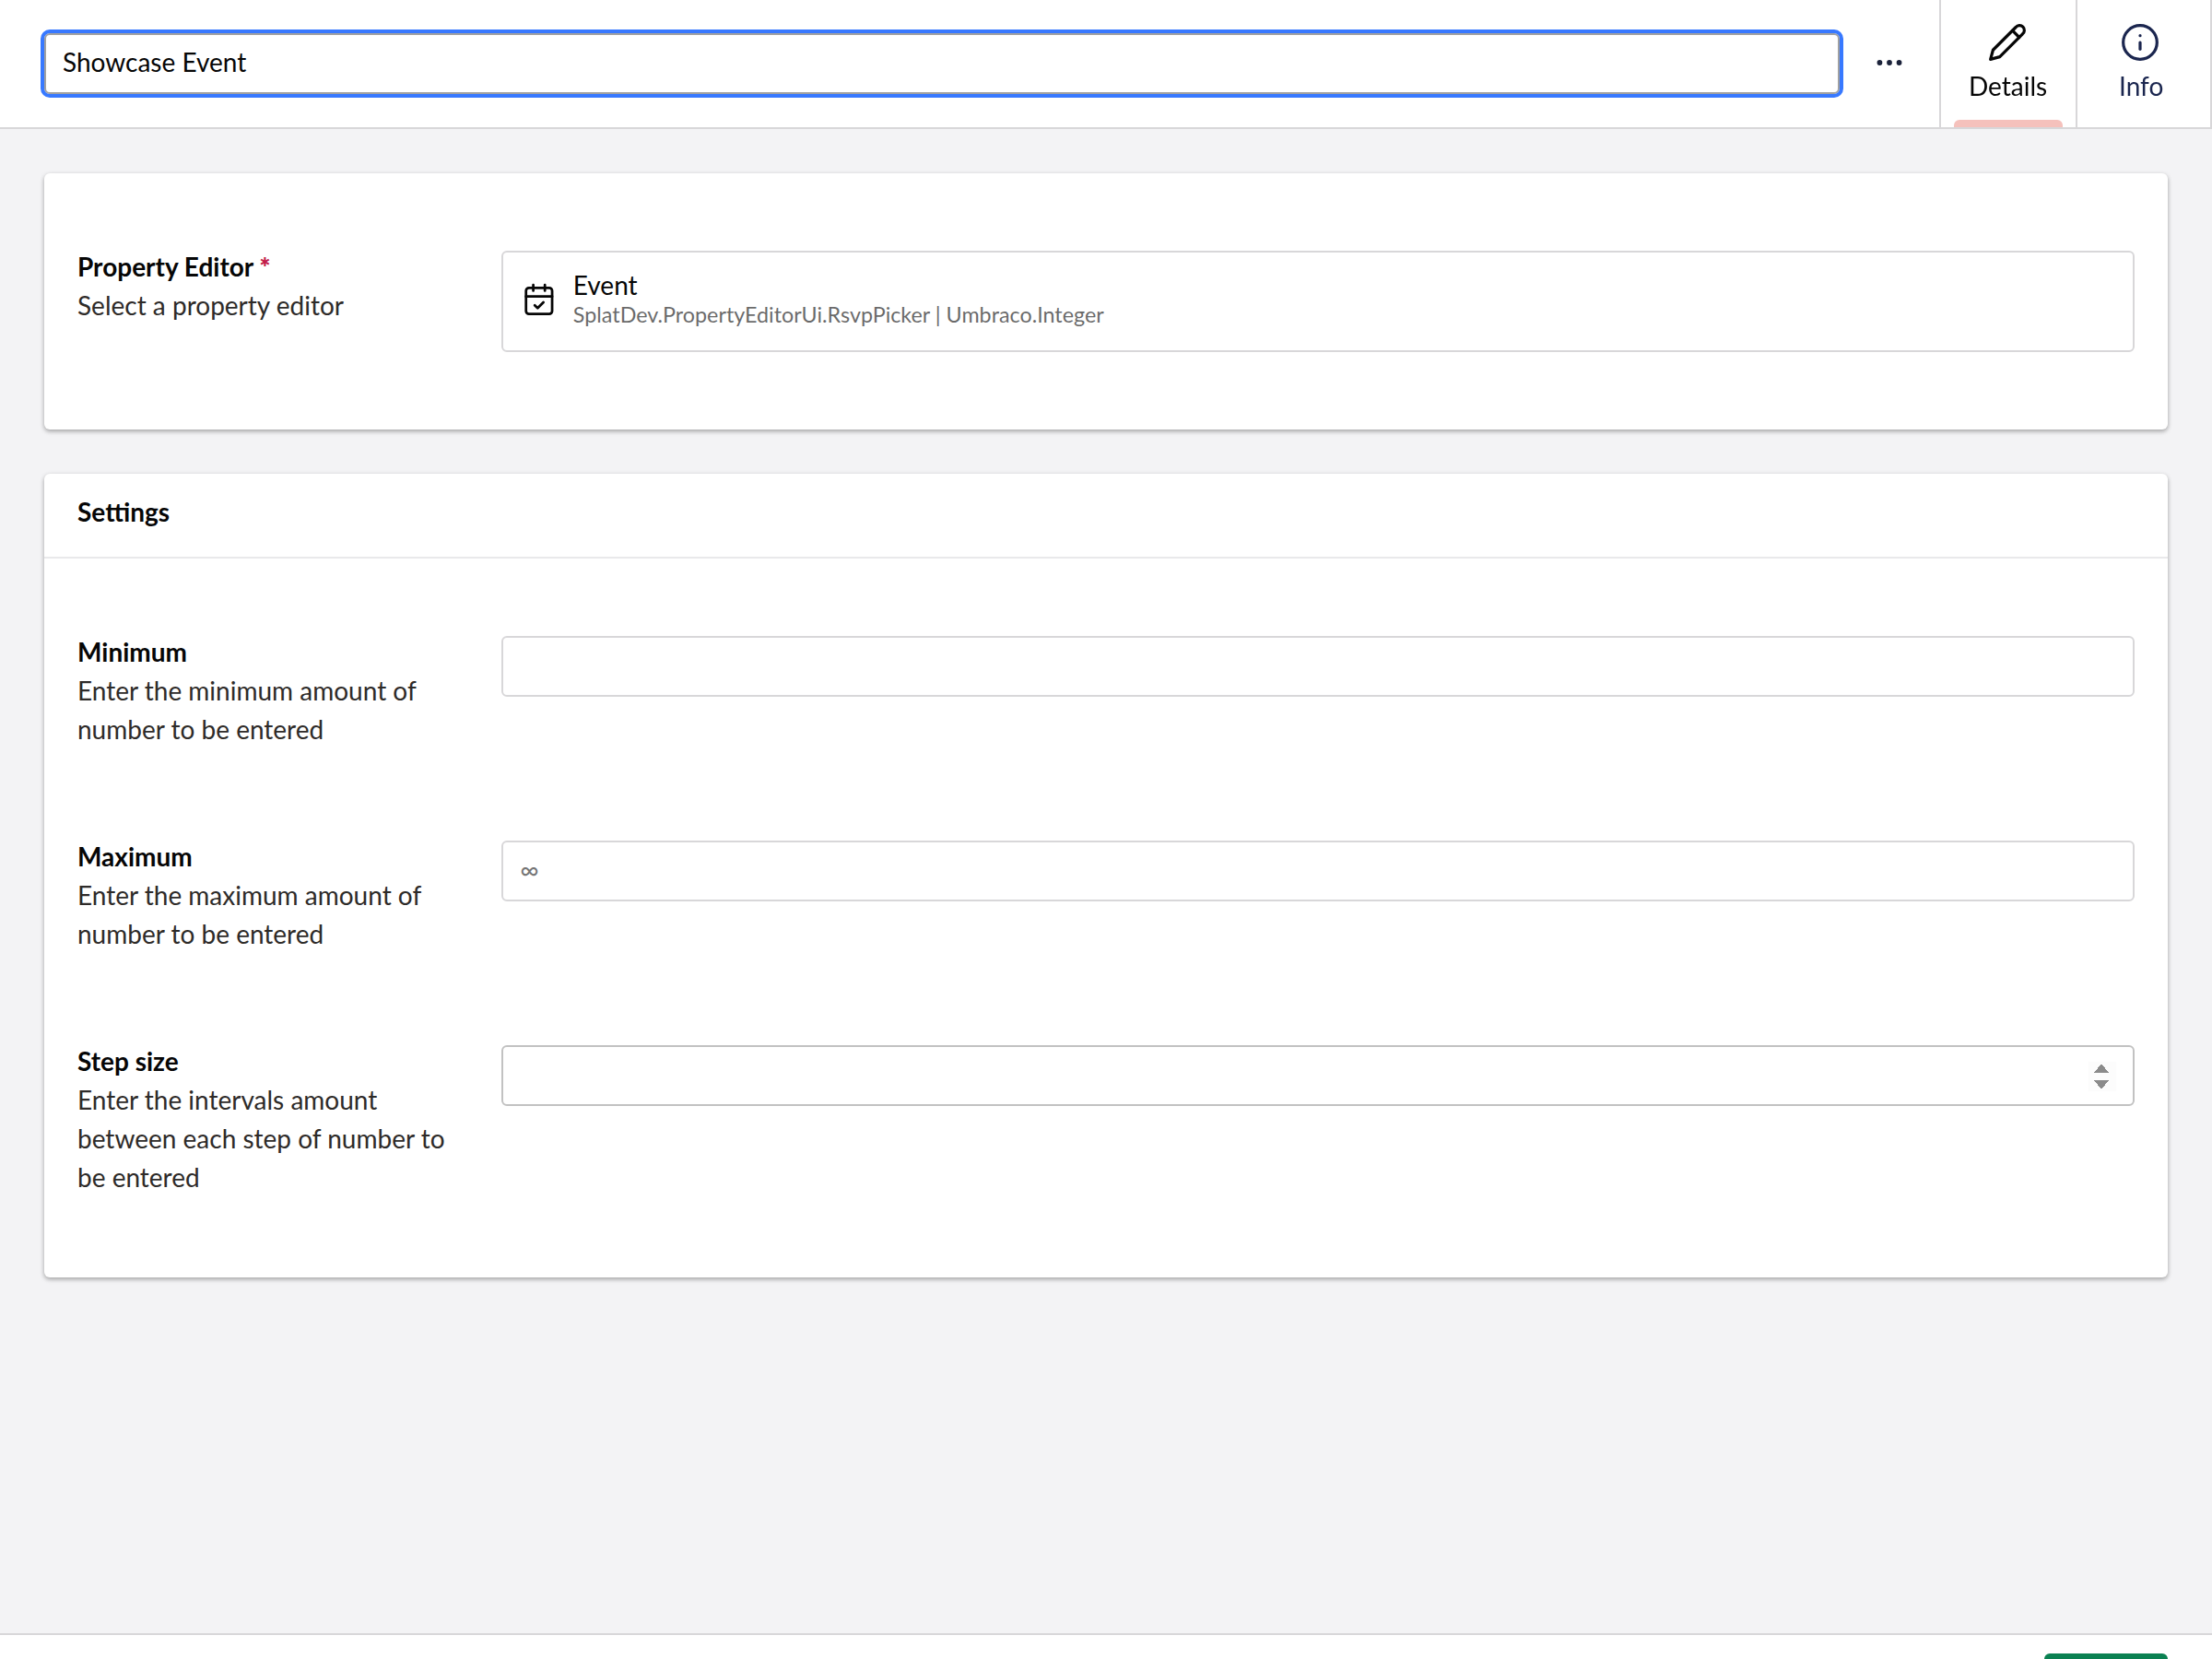Click the Maximum label

[x=134, y=858]
